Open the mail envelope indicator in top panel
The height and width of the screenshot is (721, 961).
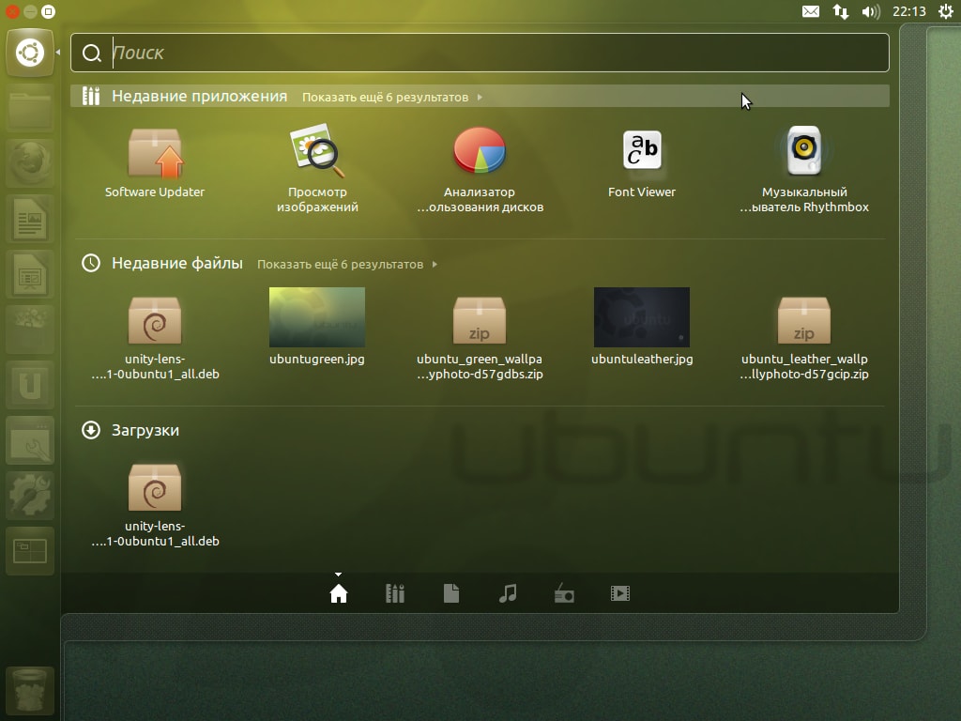click(x=810, y=11)
